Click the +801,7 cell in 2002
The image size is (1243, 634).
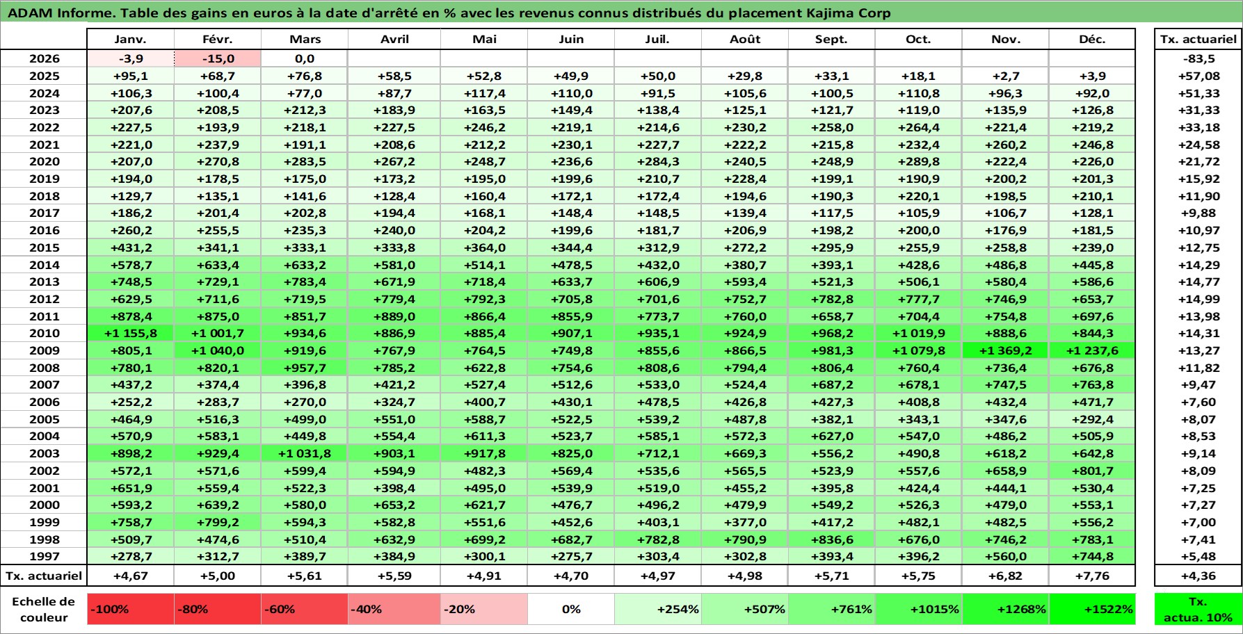[1092, 471]
